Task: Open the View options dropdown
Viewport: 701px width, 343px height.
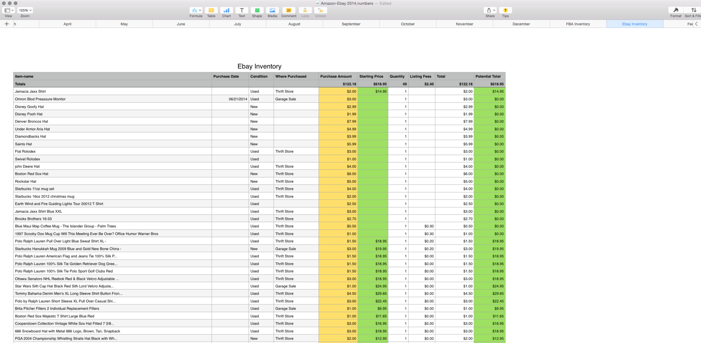Action: (8, 10)
